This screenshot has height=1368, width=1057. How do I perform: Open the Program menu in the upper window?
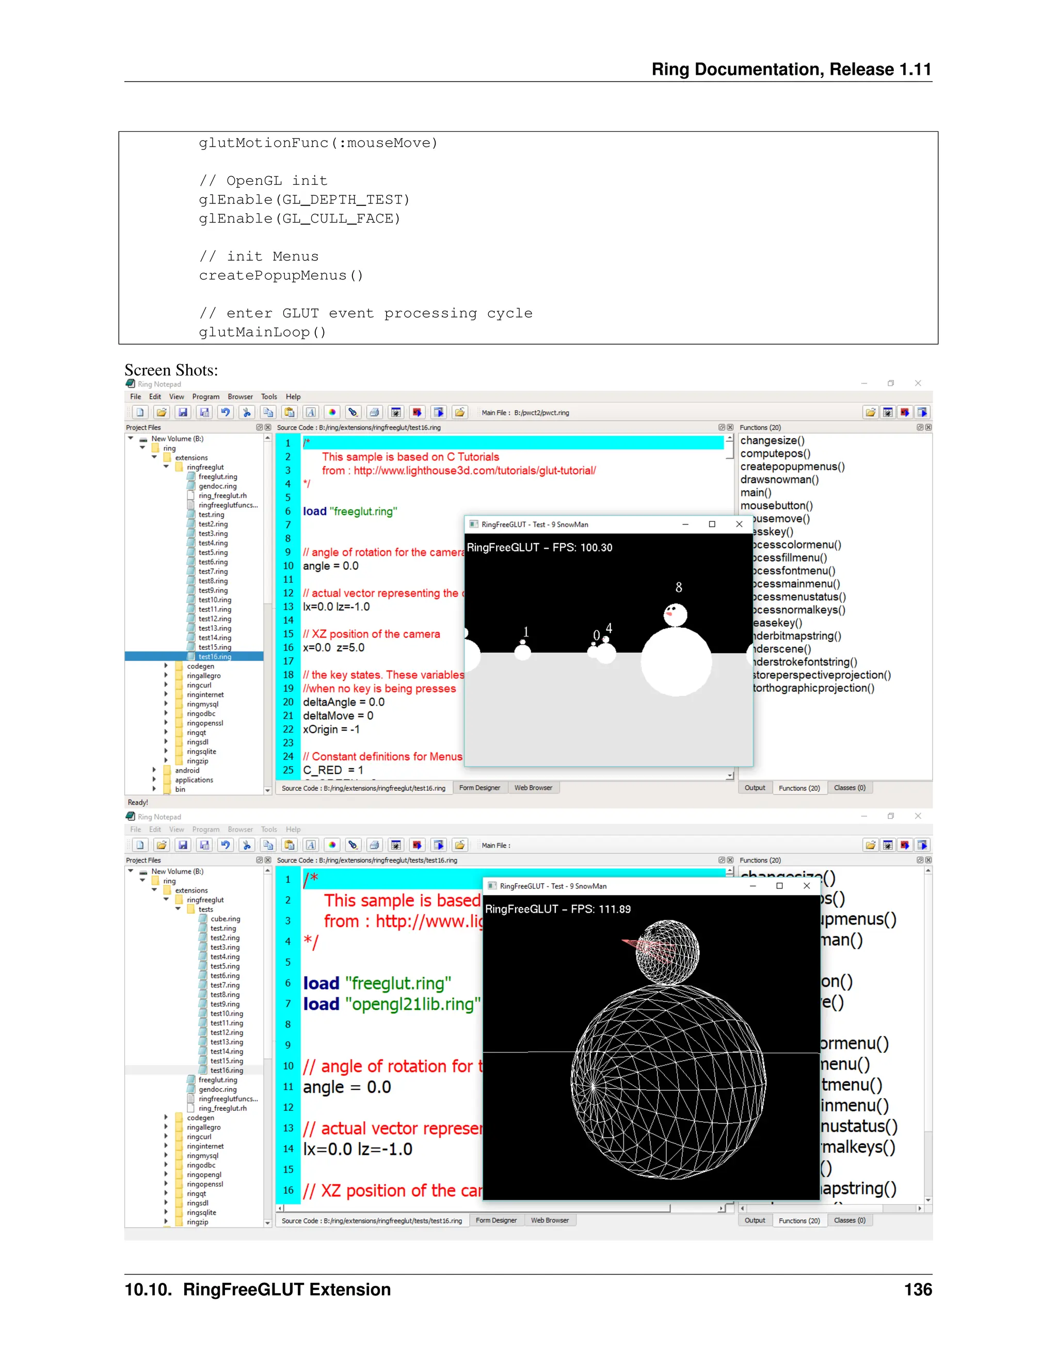(205, 396)
